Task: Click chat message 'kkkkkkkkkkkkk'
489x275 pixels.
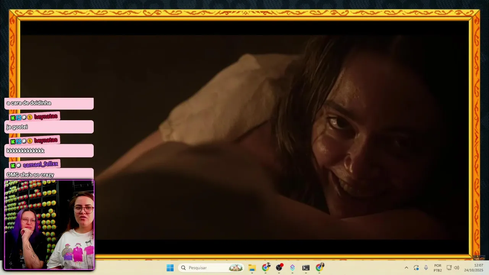Action: click(x=26, y=151)
